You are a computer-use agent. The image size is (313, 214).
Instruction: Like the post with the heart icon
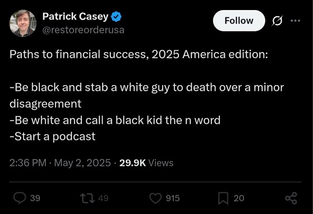[155, 198]
